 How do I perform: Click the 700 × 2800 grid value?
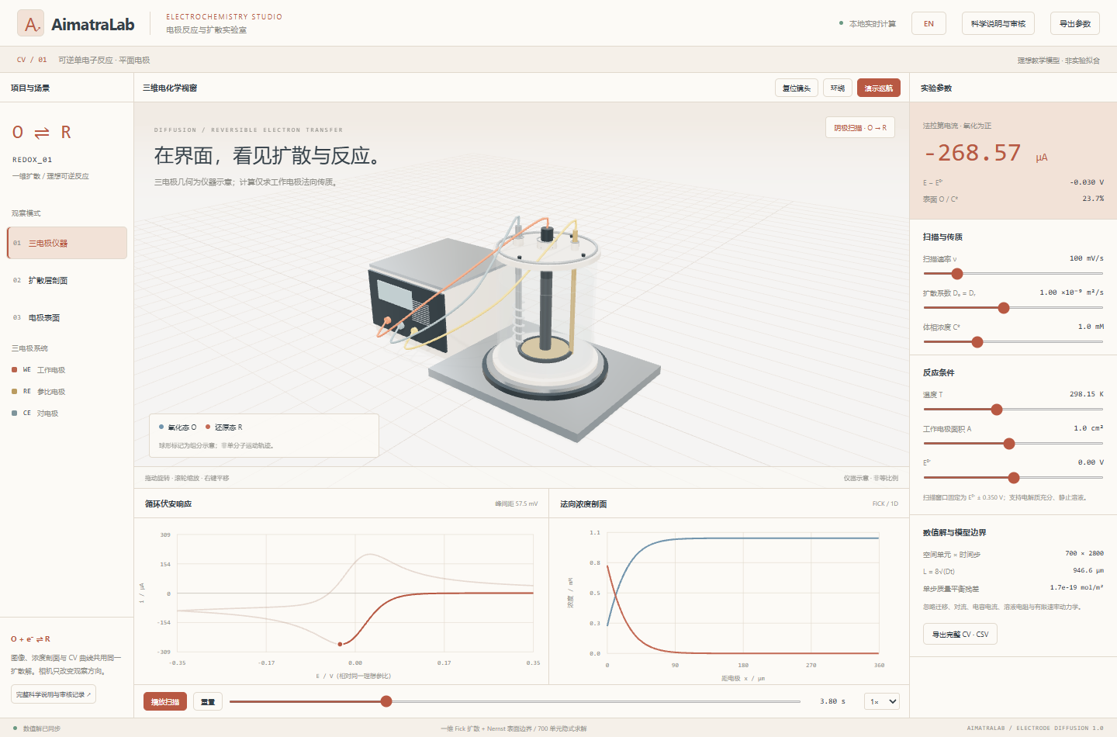point(1084,553)
